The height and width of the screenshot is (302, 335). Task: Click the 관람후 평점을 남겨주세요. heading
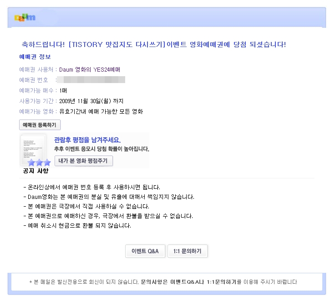coord(87,140)
